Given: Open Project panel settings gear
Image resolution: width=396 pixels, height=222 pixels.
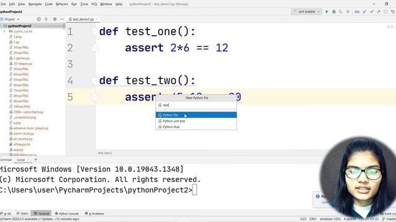Looking at the screenshot, I should click(x=55, y=19).
